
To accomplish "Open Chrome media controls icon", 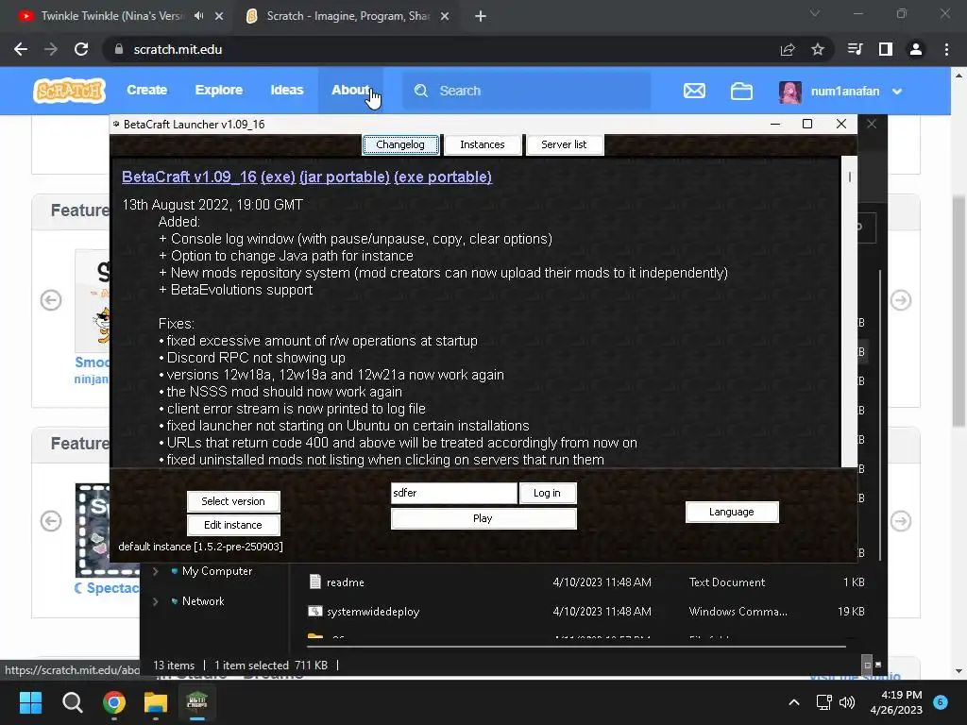I will pyautogui.click(x=855, y=49).
